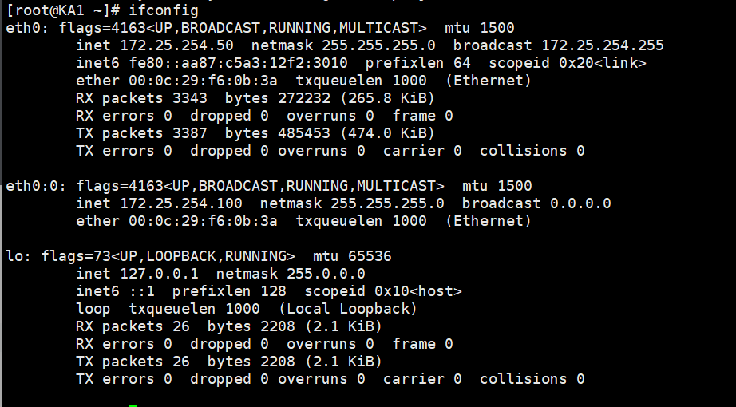The width and height of the screenshot is (736, 407).
Task: Click 'scopeid 0x20<link>' text
Action: [x=568, y=63]
